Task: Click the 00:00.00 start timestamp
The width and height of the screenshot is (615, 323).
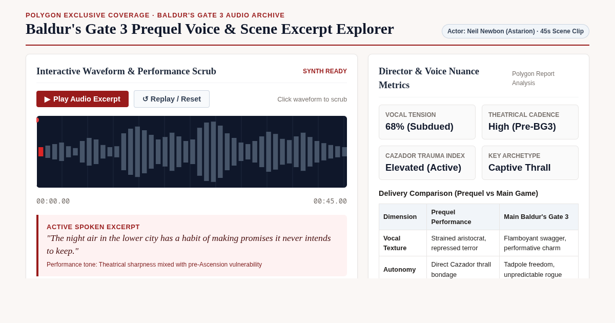Action: [x=53, y=201]
